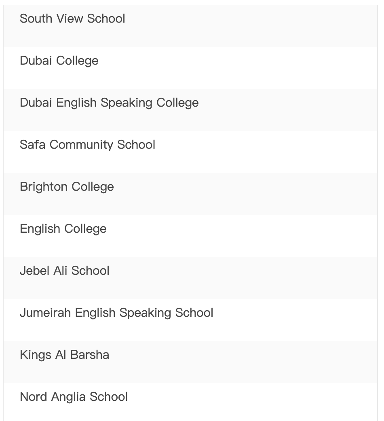Select the Kings Al Barsha item

coord(64,355)
